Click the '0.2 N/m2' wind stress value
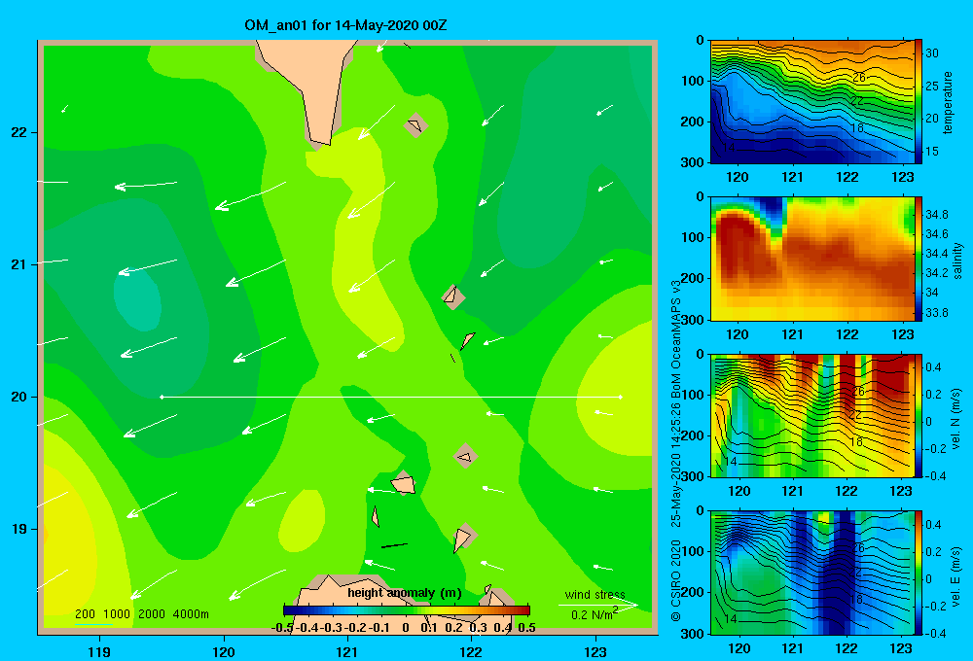 click(x=594, y=614)
